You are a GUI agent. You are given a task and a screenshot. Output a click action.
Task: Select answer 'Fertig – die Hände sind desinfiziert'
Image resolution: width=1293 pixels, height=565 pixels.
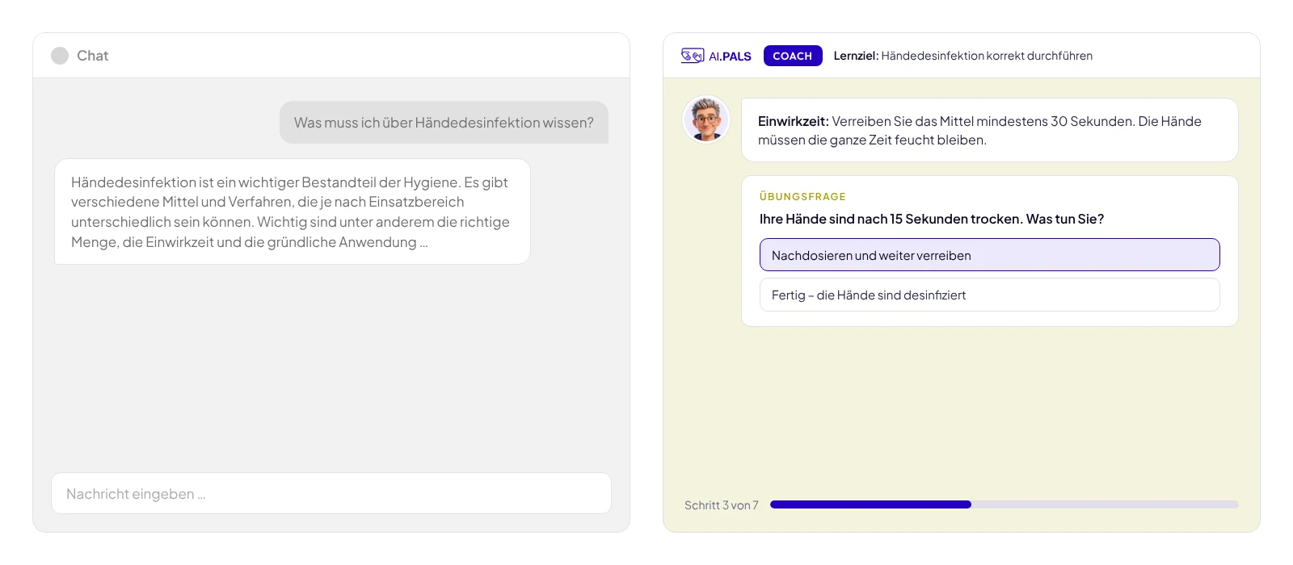click(989, 295)
